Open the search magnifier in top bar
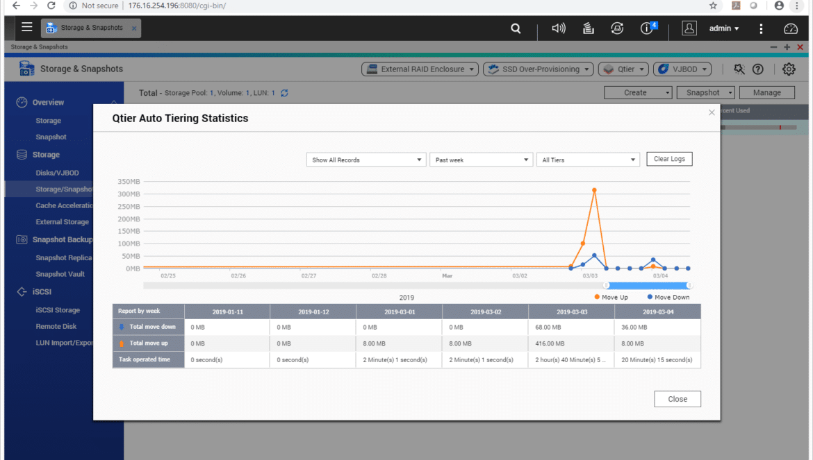 coord(516,28)
